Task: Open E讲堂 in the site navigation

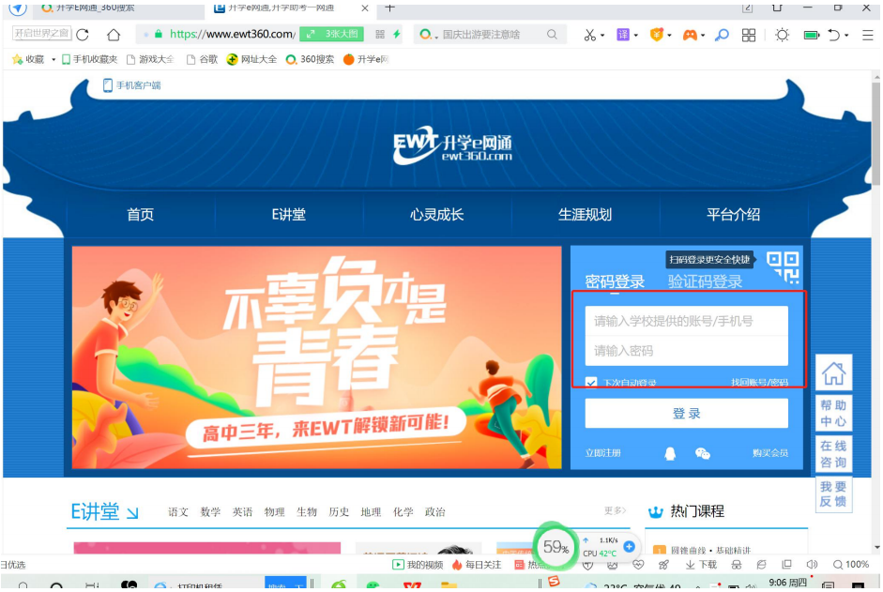Action: pyautogui.click(x=288, y=214)
